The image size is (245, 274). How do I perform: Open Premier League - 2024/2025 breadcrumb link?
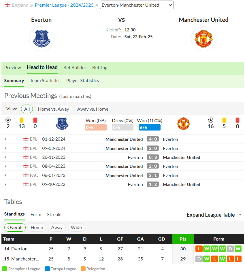click(64, 5)
